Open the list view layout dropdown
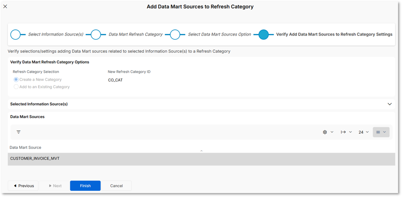The height and width of the screenshot is (197, 402). (x=381, y=132)
